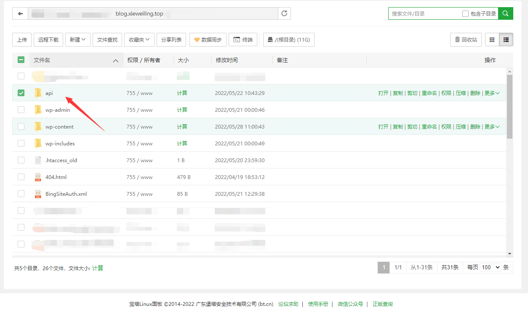Click the green search magnifier button
The width and height of the screenshot is (528, 313).
point(506,13)
